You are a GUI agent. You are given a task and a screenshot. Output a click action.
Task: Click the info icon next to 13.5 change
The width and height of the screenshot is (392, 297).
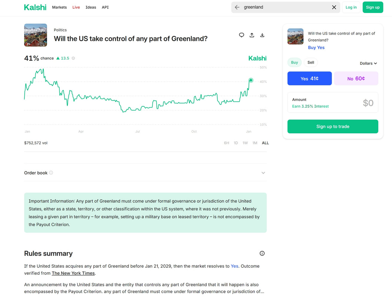point(73,58)
